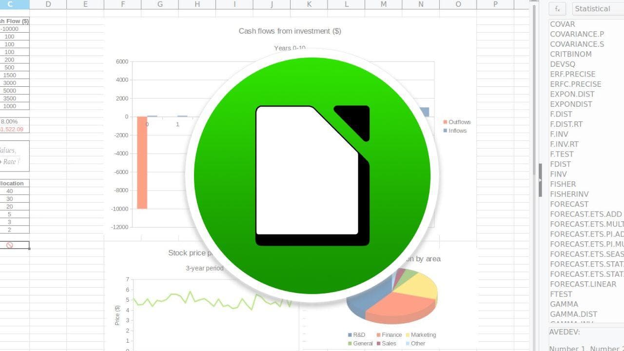Select the FISHERINV function

569,194
